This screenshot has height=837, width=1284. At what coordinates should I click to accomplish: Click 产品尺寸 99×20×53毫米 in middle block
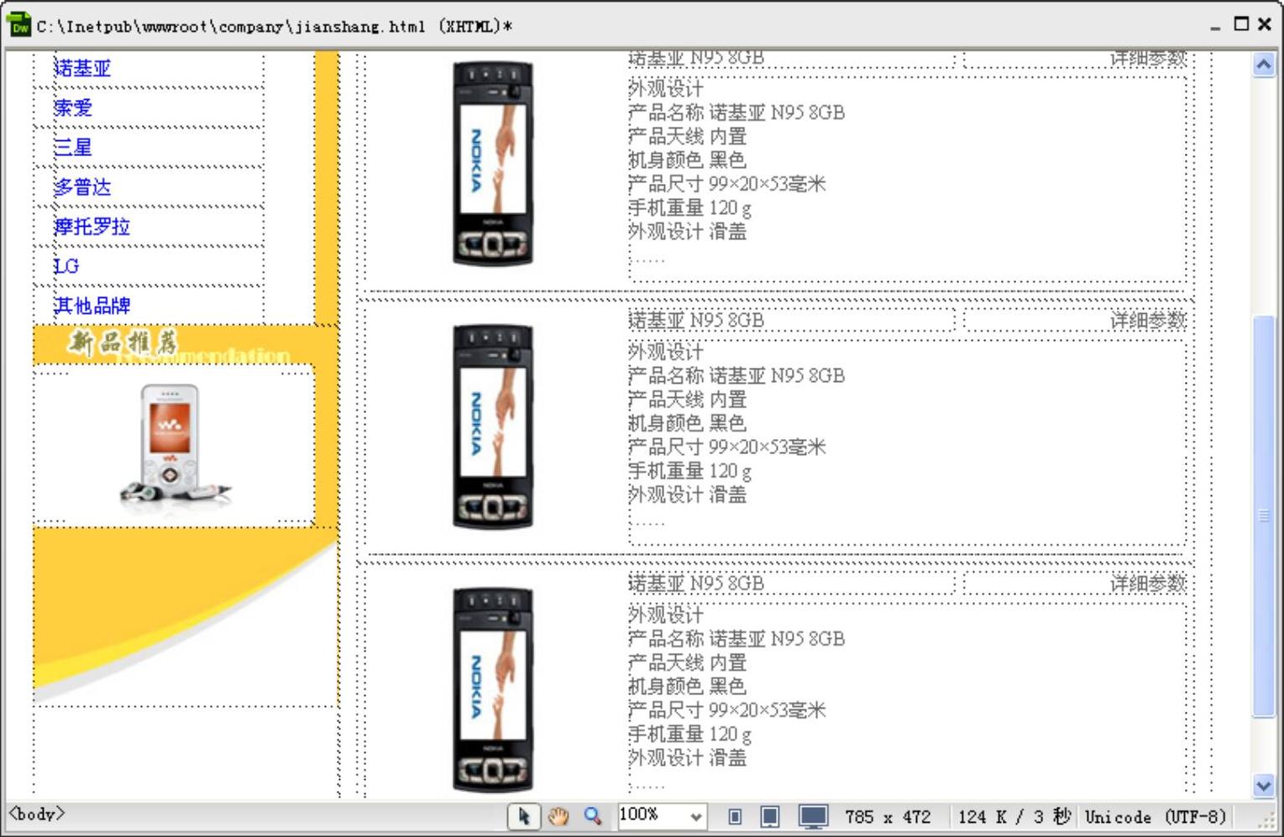click(x=727, y=447)
